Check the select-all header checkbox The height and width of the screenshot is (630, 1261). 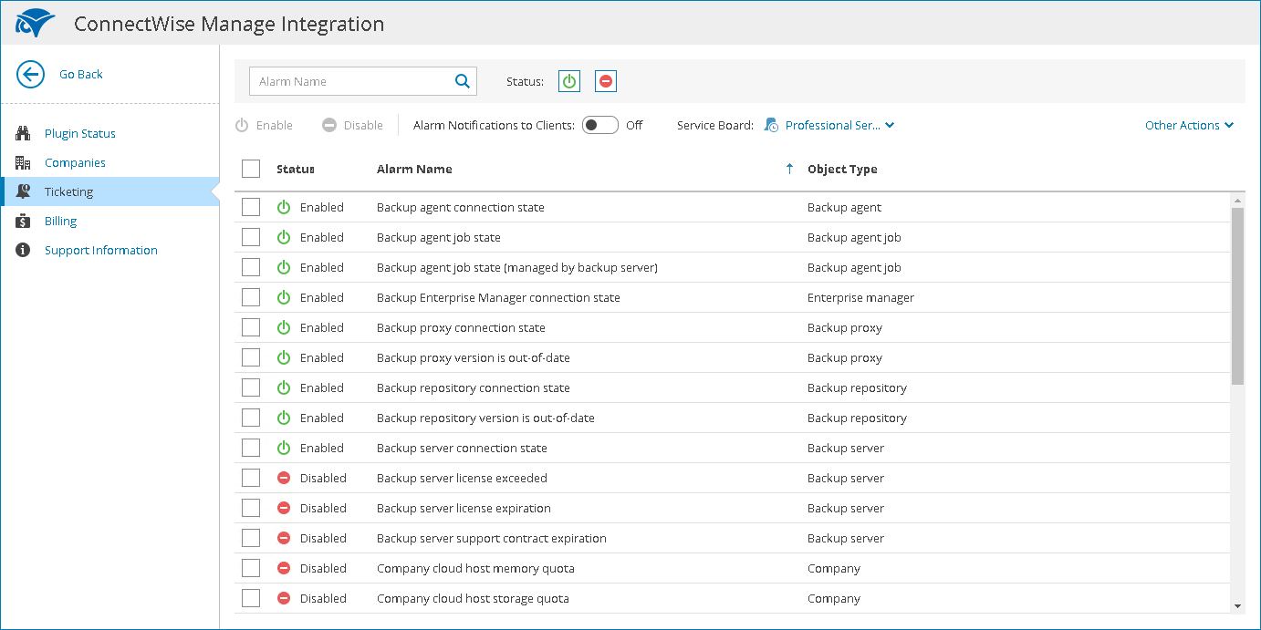point(251,169)
